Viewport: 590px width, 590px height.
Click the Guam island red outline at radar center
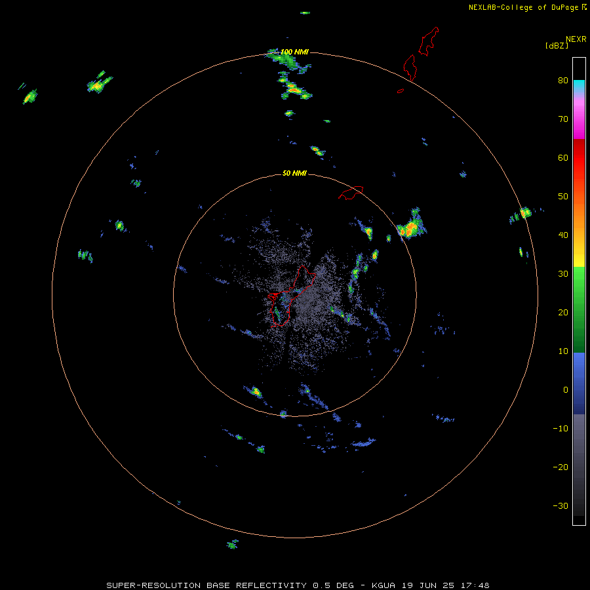tap(291, 296)
